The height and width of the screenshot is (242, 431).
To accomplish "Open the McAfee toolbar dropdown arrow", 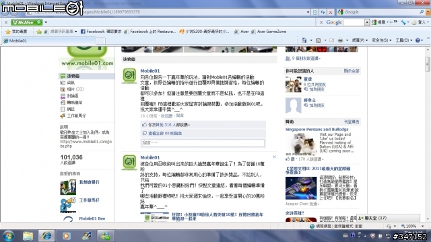I will point(46,22).
